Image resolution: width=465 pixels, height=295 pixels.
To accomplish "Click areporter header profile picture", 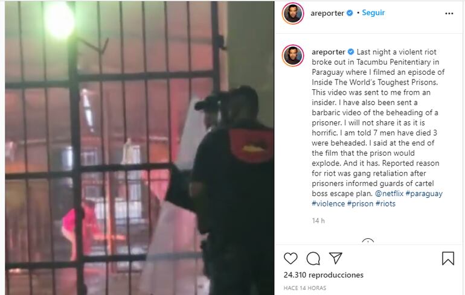I will click(293, 13).
